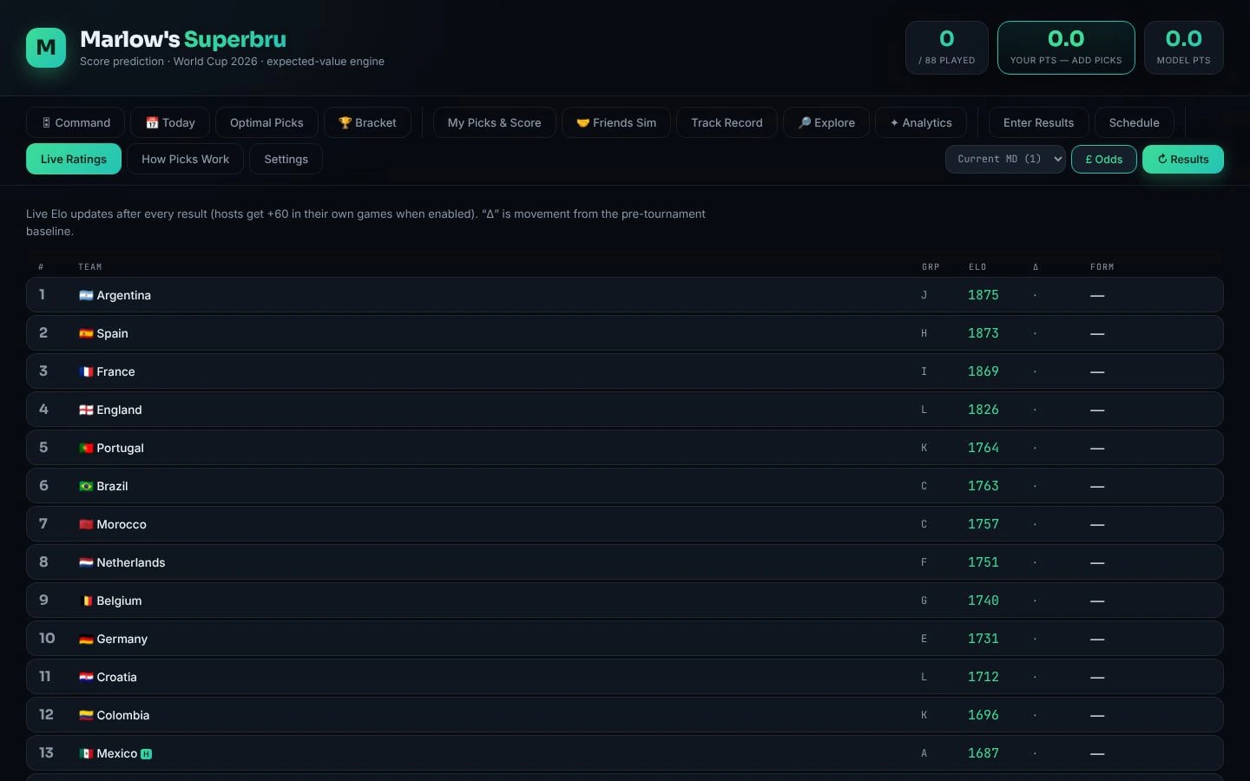Click the Morocco flag icon
The width and height of the screenshot is (1250, 781).
[x=86, y=524]
